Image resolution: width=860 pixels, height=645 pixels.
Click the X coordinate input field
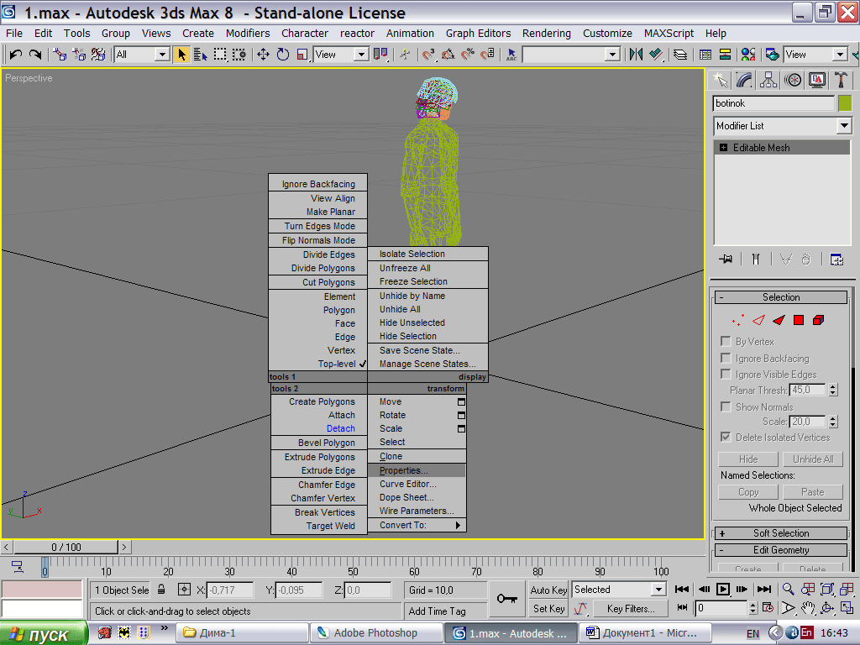pyautogui.click(x=230, y=590)
